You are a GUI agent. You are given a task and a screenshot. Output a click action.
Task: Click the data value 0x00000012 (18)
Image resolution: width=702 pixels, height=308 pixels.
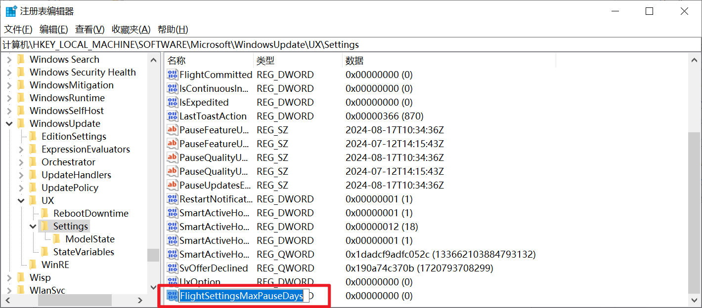[382, 227]
